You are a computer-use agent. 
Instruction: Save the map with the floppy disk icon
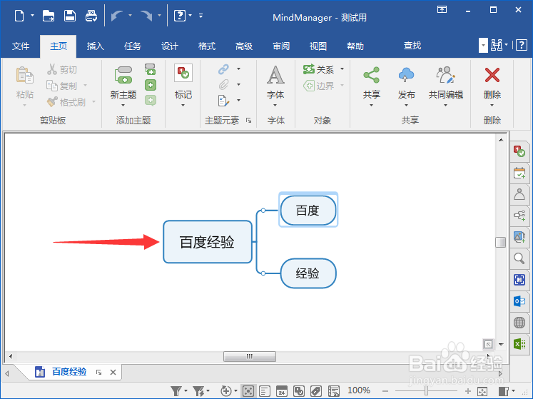[x=70, y=16]
